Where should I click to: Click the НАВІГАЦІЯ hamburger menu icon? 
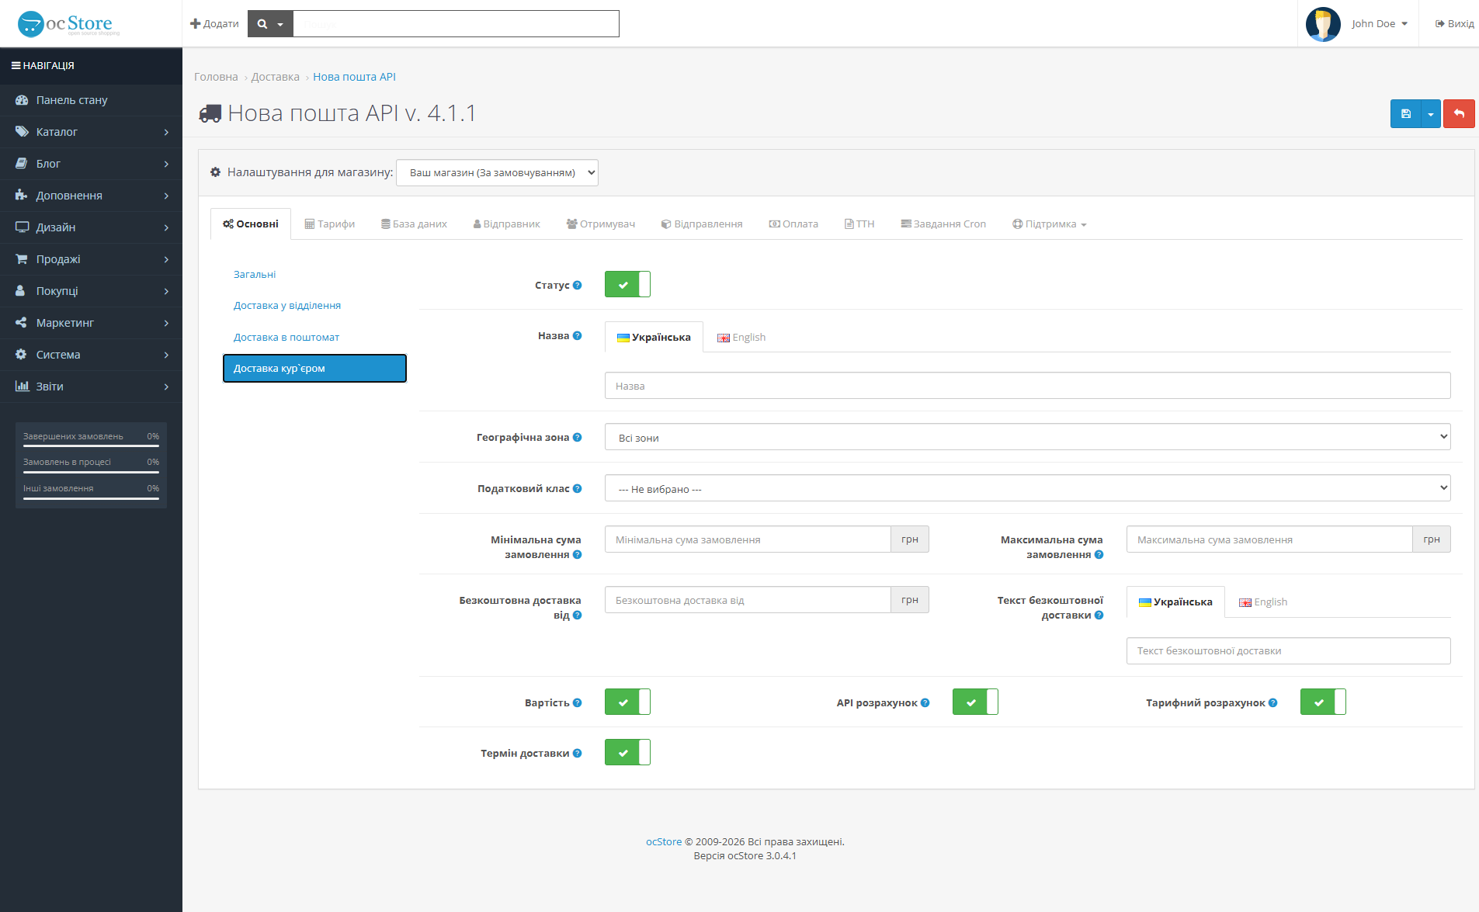16,66
